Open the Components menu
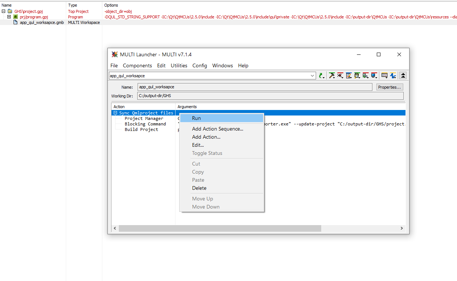 137,65
